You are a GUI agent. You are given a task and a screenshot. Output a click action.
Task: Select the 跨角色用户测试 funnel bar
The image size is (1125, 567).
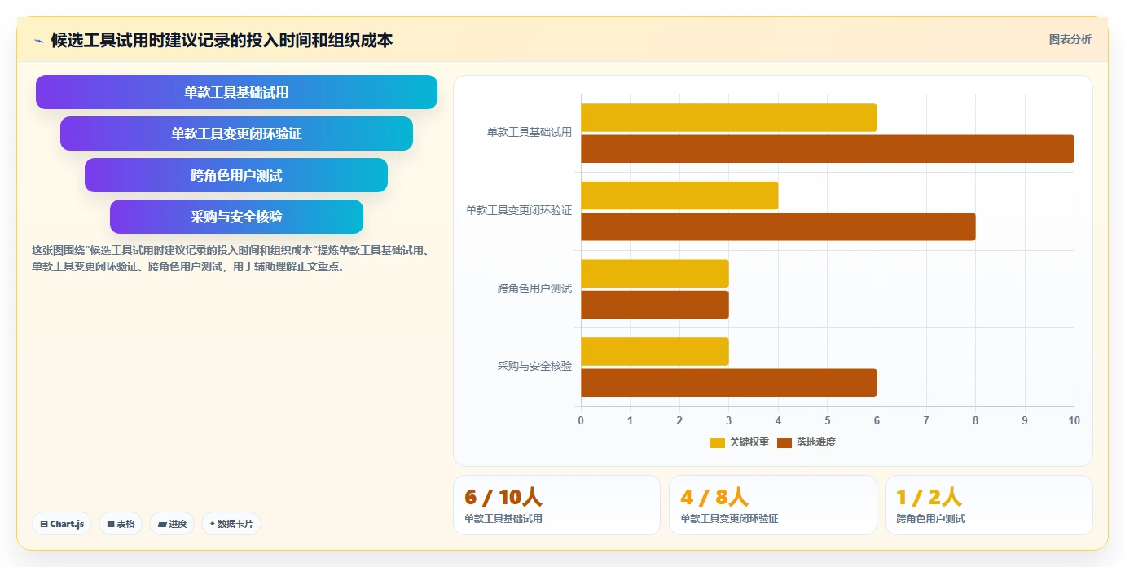coord(236,175)
